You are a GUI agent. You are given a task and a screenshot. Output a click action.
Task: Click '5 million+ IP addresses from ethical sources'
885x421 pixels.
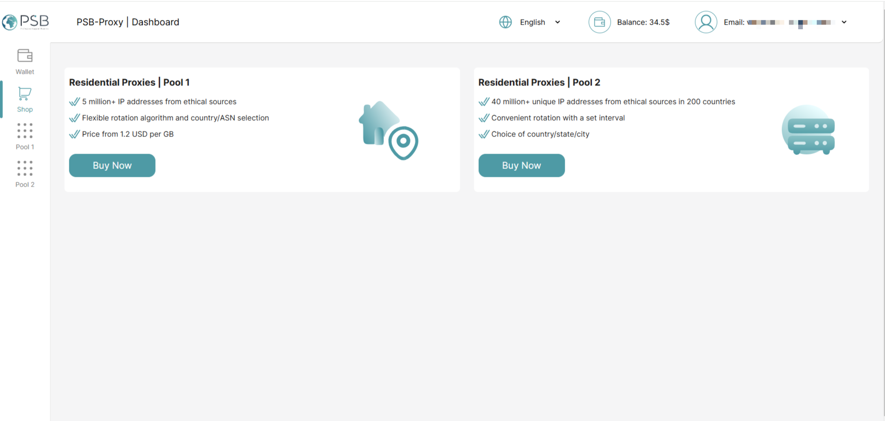click(159, 102)
